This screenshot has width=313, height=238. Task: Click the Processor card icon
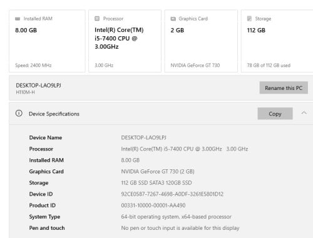click(x=97, y=19)
